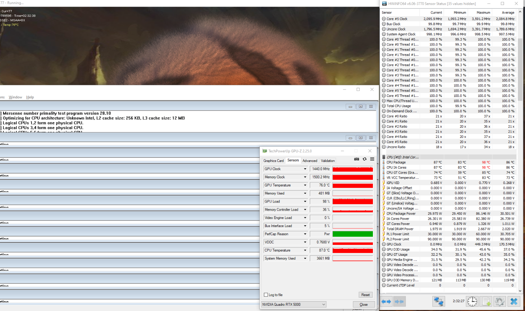Click the chip icon beside CPU [#0] header
This screenshot has height=311, width=525.
pos(384,157)
